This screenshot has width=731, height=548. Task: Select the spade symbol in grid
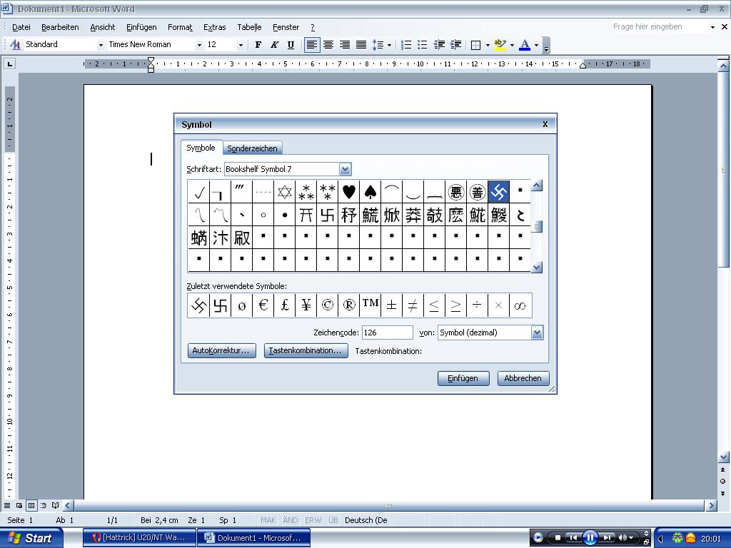pos(370,191)
